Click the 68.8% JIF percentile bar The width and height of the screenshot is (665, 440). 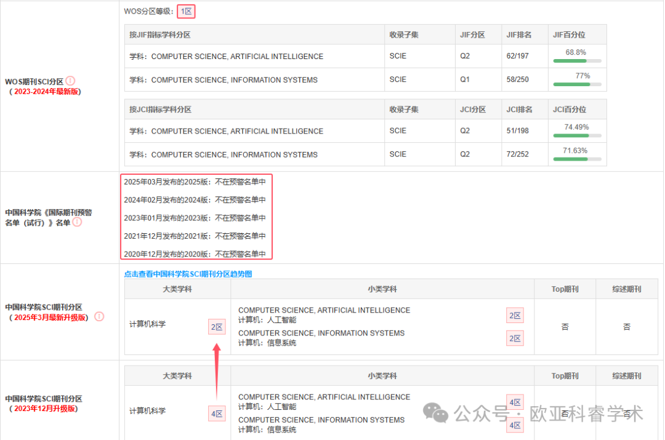point(577,61)
